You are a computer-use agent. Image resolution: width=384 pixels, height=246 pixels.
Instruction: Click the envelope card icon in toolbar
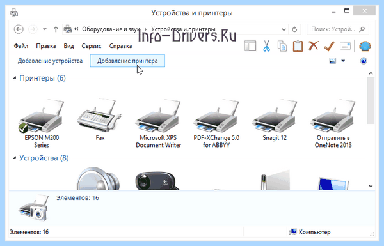(346, 46)
